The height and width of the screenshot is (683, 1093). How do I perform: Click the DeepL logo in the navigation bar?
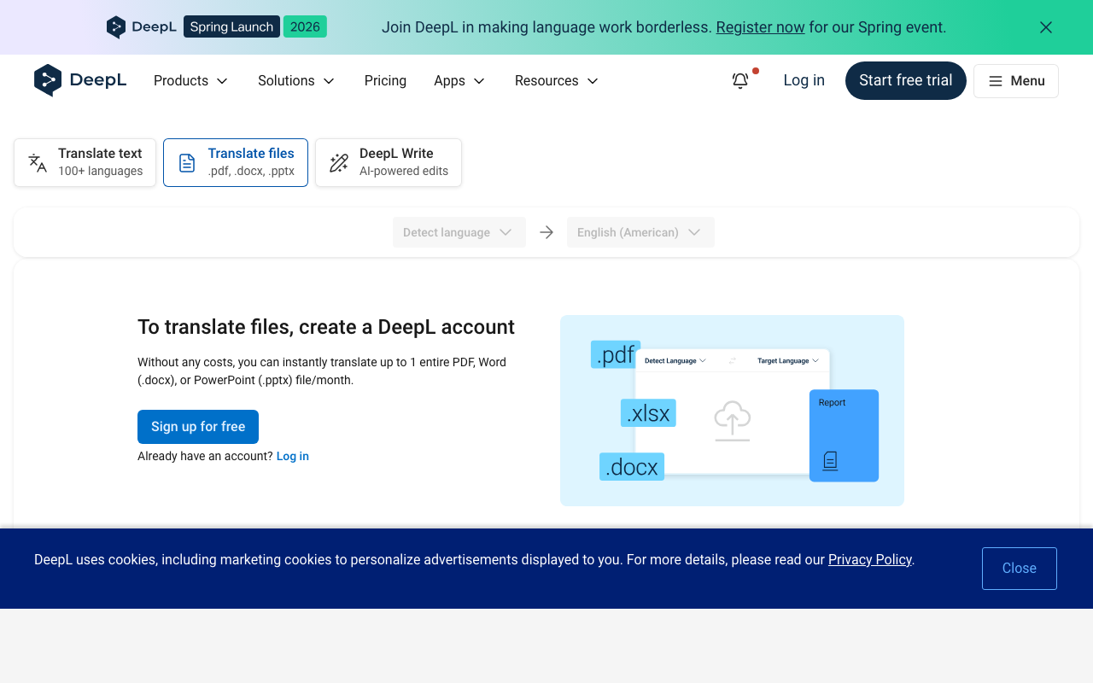coord(80,80)
